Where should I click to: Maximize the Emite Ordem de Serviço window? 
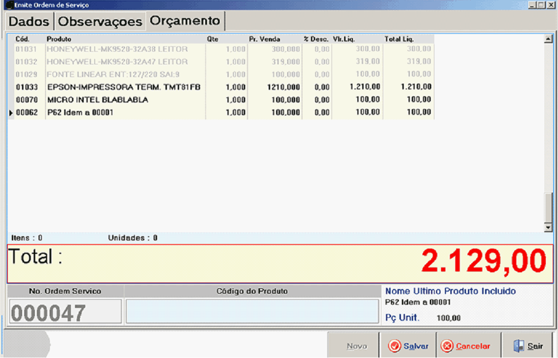click(x=540, y=5)
